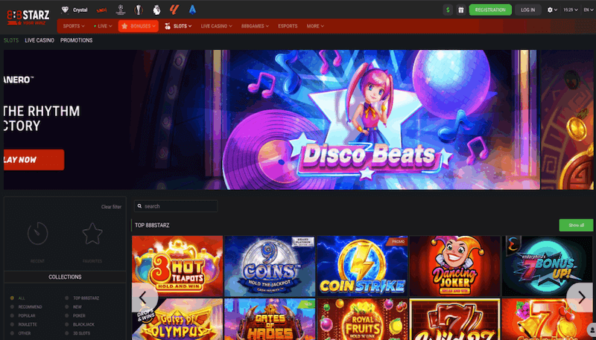This screenshot has height=340, width=596.
Task: Expand the More dropdown in navigation
Action: point(314,26)
